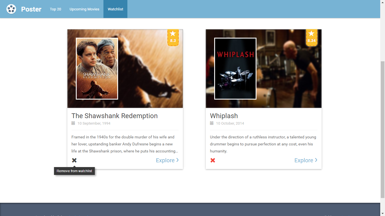Click the page vertical scrollbar thumb
The height and width of the screenshot is (216, 385).
tap(382, 129)
